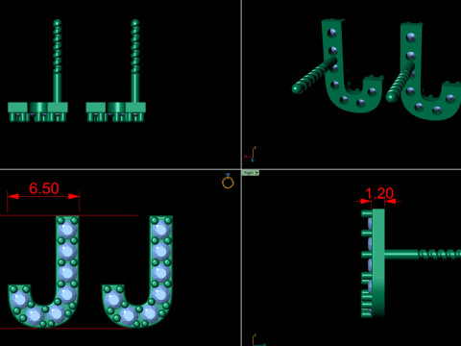Click the gold ring icon between viewports
This screenshot has width=461, height=346.
(x=228, y=181)
